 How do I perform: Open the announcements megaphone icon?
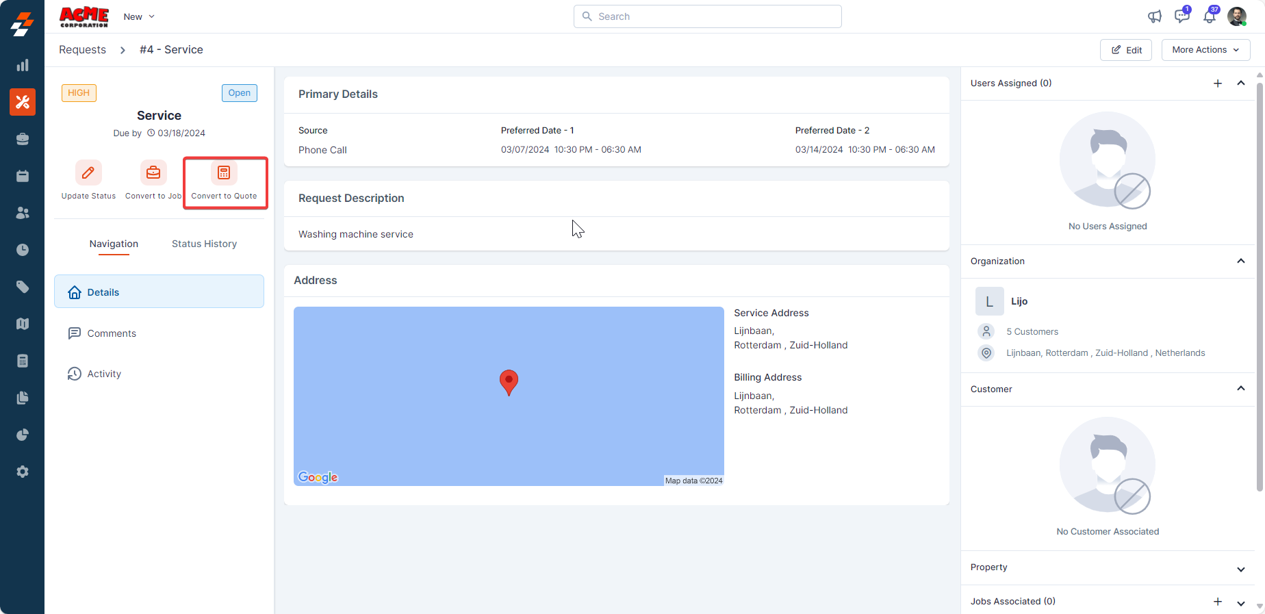coord(1155,16)
